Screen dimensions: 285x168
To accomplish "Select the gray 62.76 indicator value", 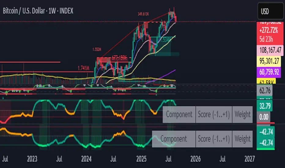I will pyautogui.click(x=265, y=90).
